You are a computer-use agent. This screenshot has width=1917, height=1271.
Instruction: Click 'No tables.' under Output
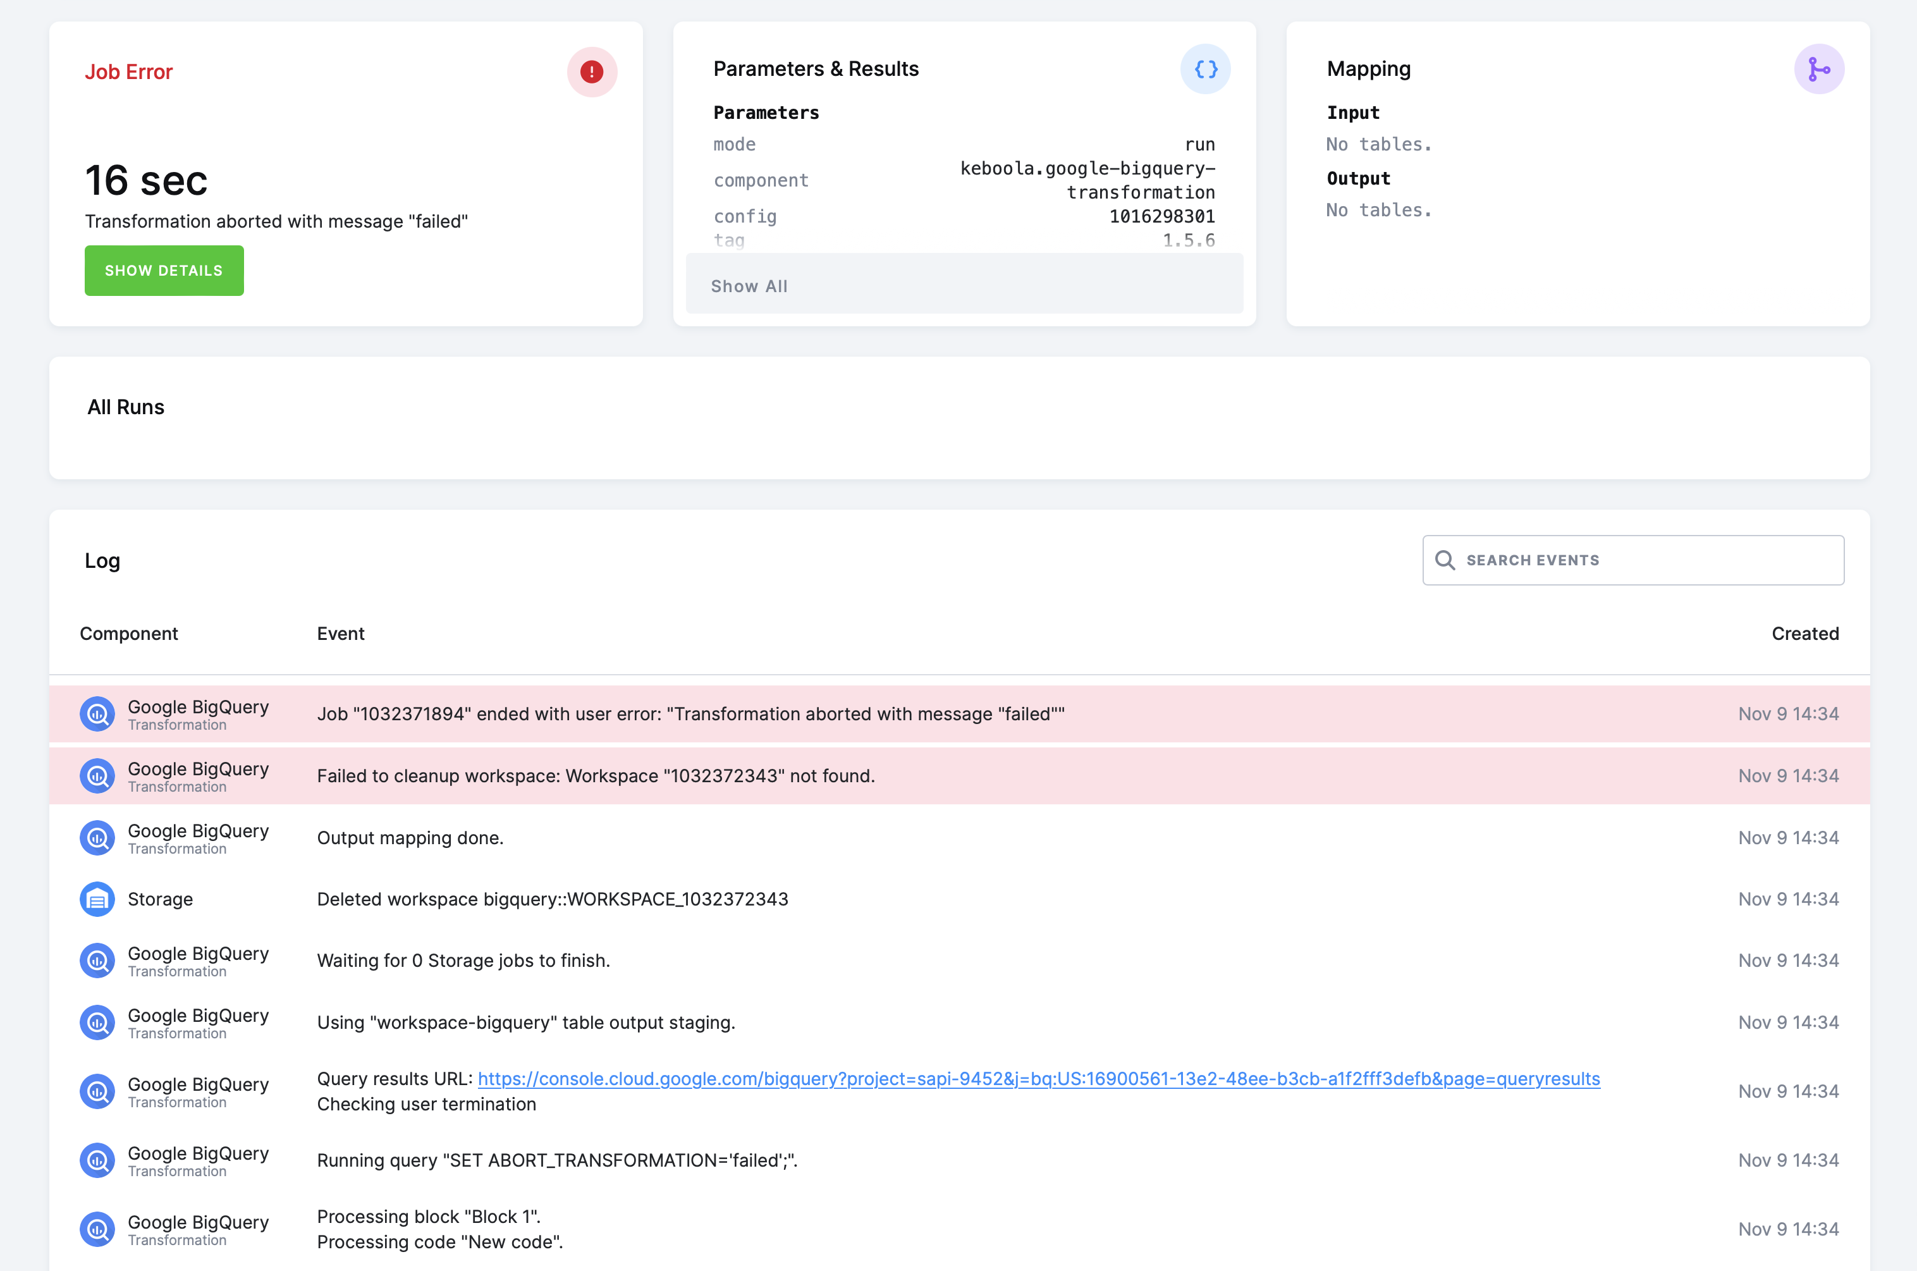(1379, 210)
